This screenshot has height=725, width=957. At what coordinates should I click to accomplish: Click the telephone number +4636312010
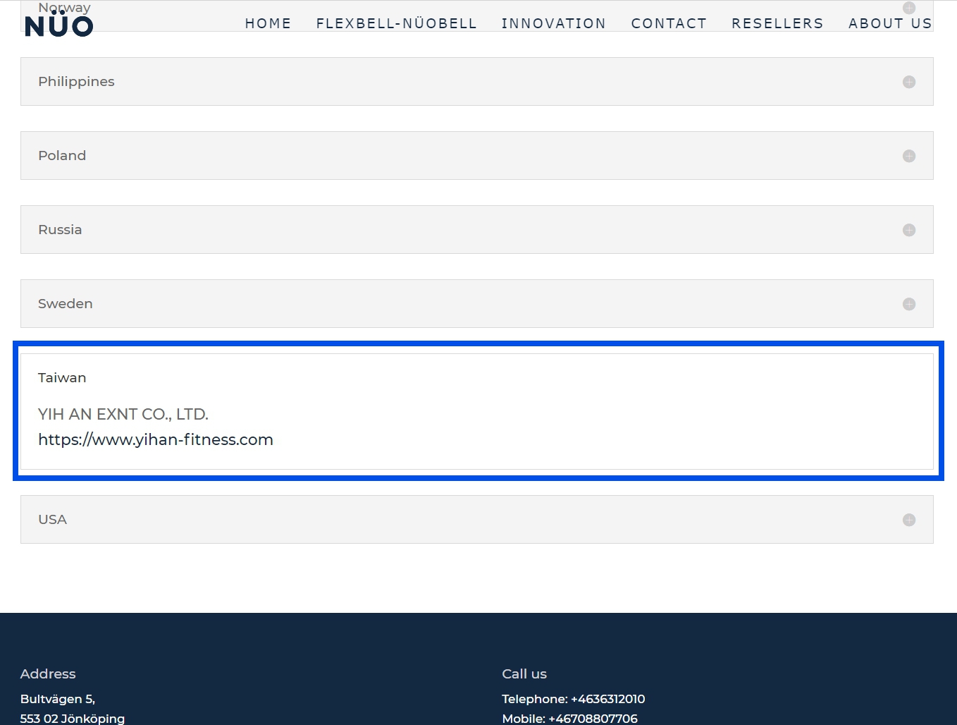608,699
